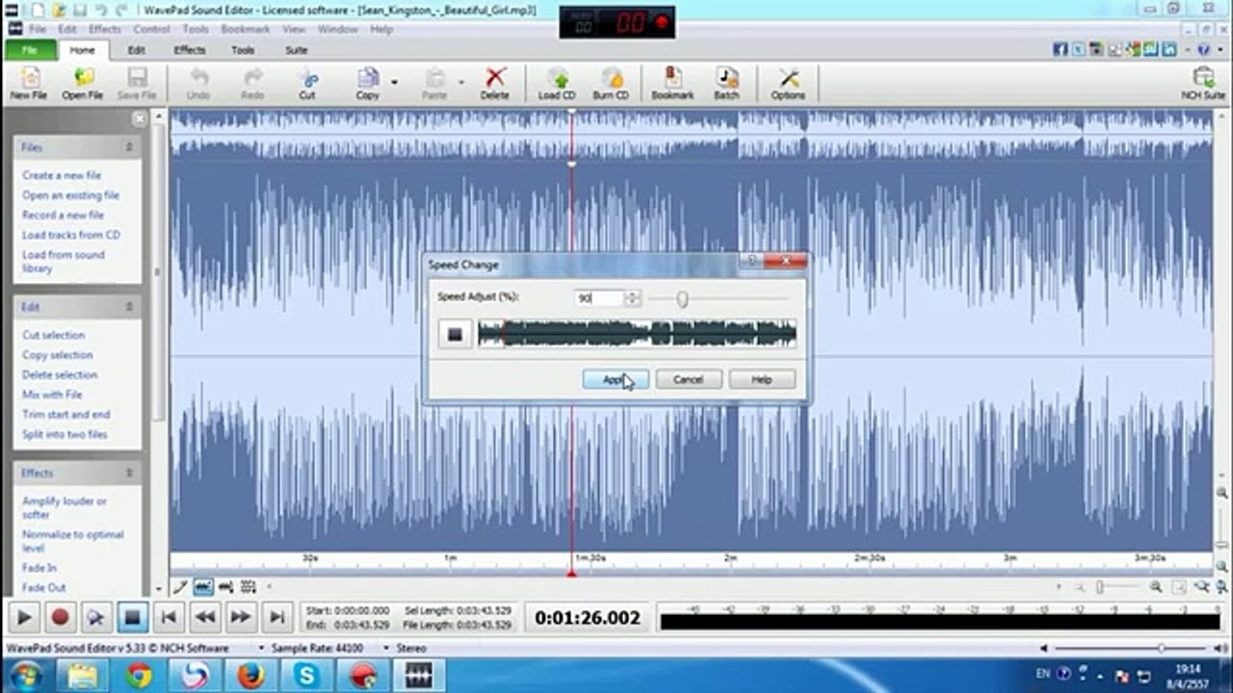The width and height of the screenshot is (1233, 693).
Task: Switch to the Edit ribbon tab
Action: (x=137, y=50)
